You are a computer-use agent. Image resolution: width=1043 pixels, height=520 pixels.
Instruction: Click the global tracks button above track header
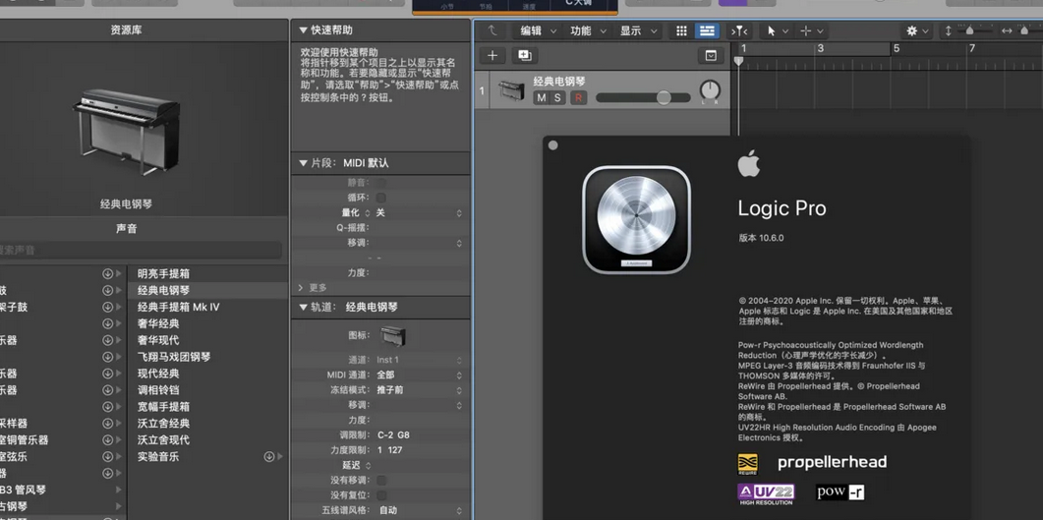coord(711,56)
